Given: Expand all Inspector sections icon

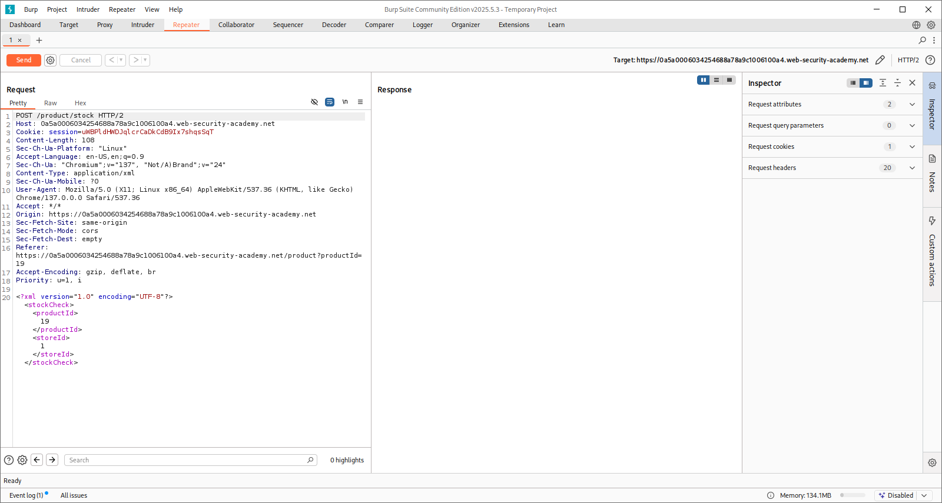Looking at the screenshot, I should point(883,83).
